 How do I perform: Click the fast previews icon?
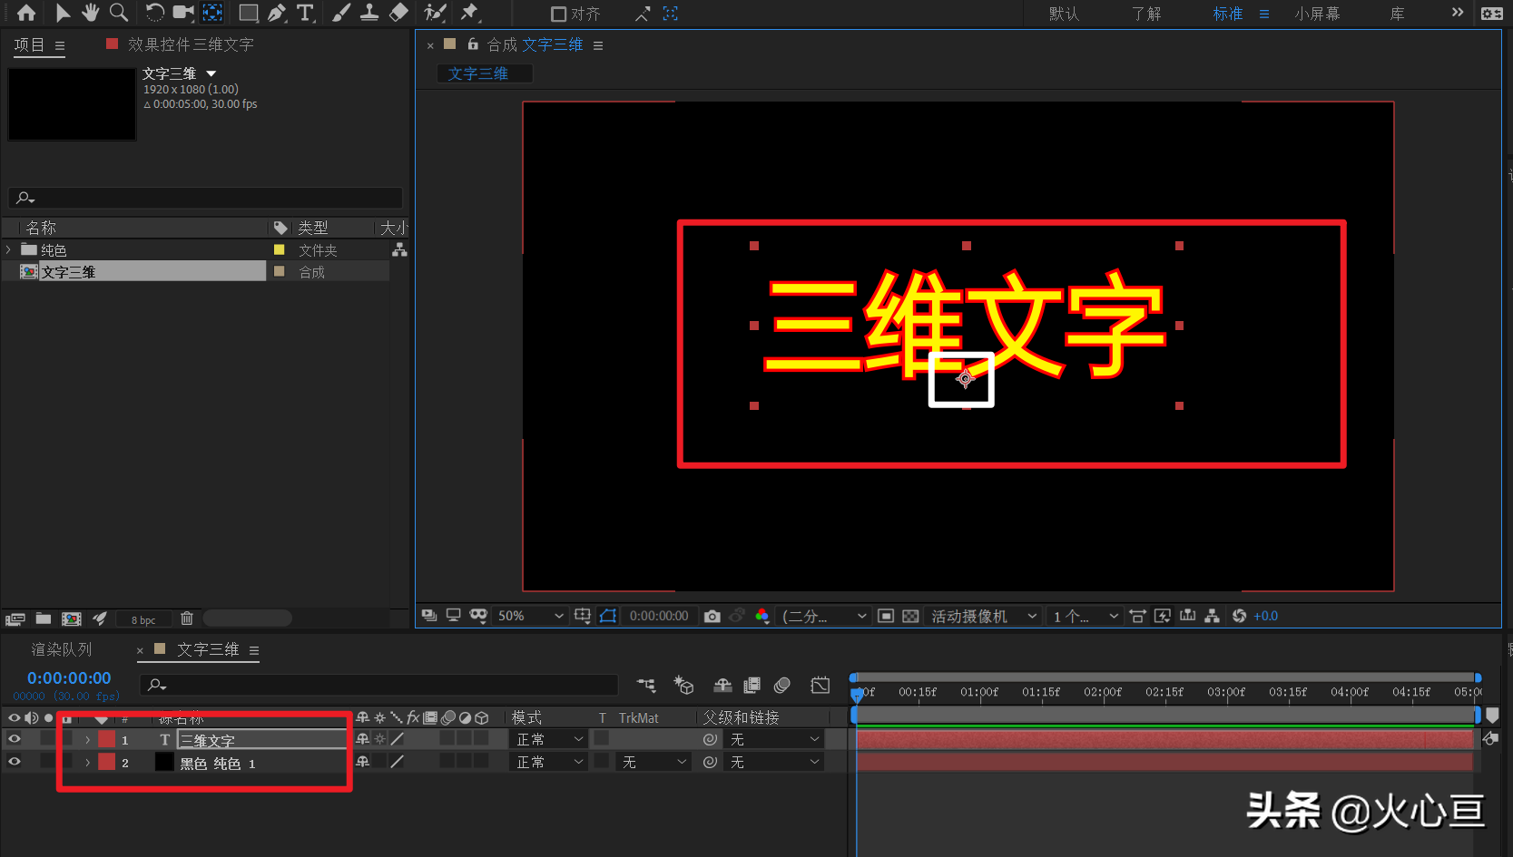pos(1162,616)
